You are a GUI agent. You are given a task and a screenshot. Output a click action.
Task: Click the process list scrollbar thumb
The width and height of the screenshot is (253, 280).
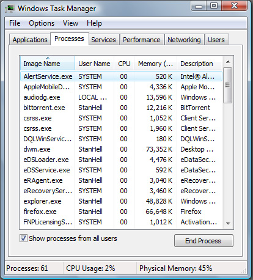(x=228, y=85)
